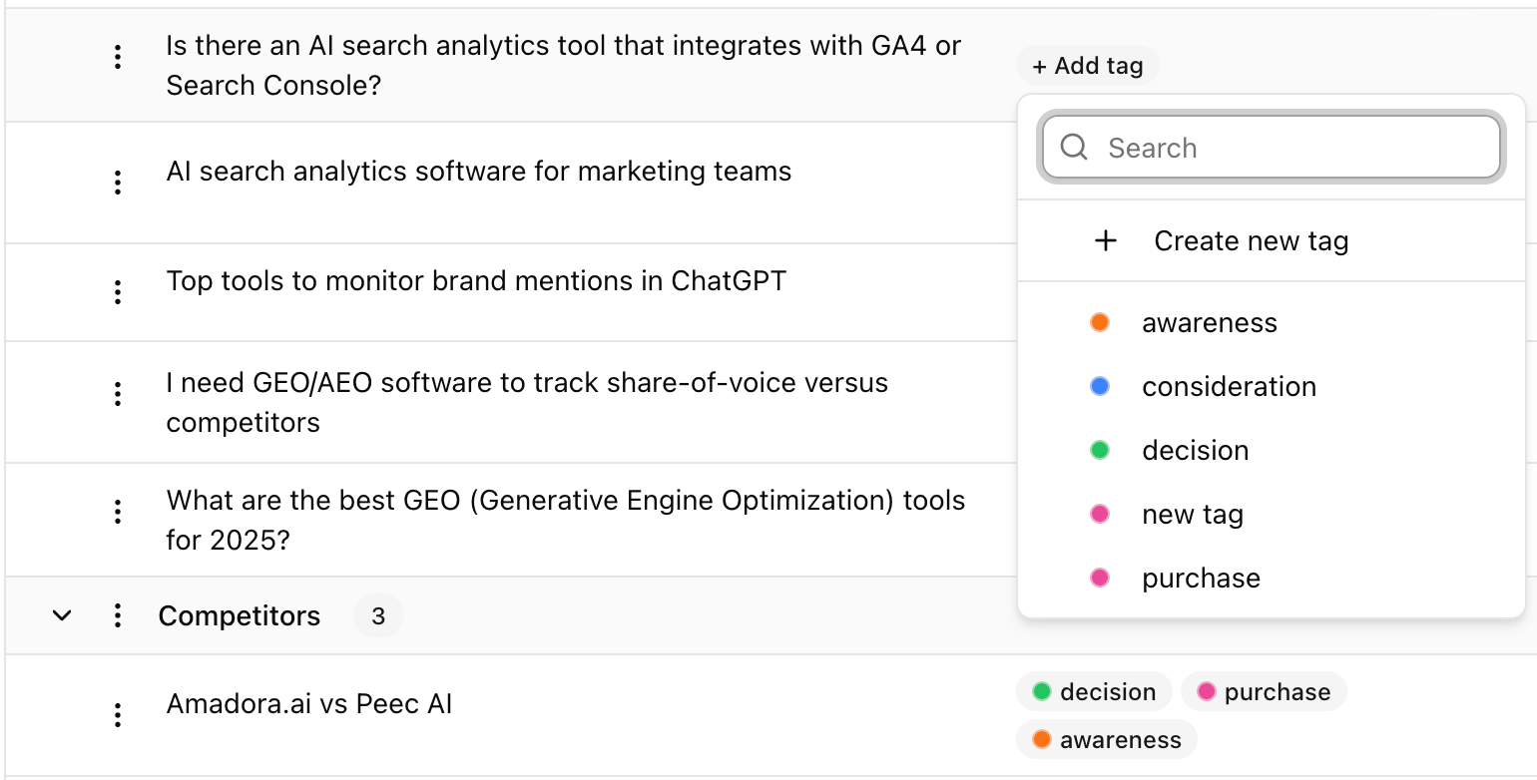
Task: Open kebab menu for marketing teams prompt
Action: [118, 183]
